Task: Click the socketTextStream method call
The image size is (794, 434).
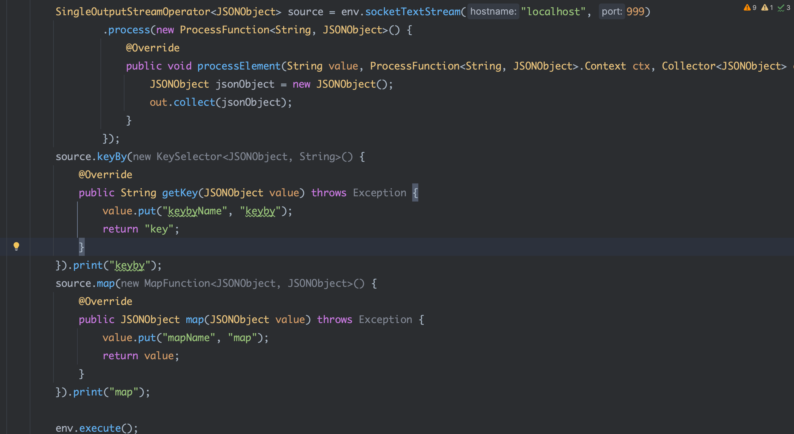Action: pos(413,12)
